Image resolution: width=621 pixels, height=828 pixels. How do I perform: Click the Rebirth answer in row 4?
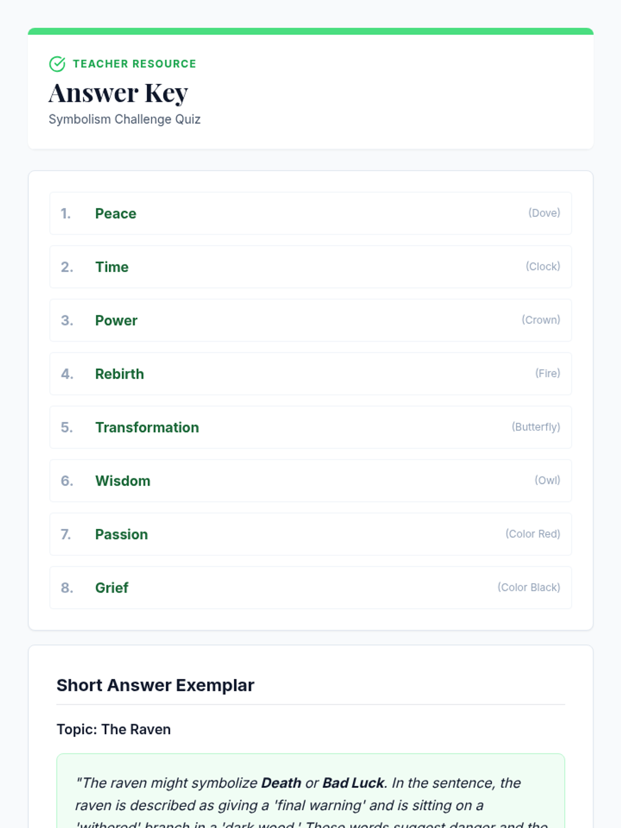(x=120, y=374)
